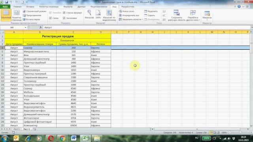Switch to the Данные ribbon tab
The width and height of the screenshot is (253, 142).
click(81, 7)
